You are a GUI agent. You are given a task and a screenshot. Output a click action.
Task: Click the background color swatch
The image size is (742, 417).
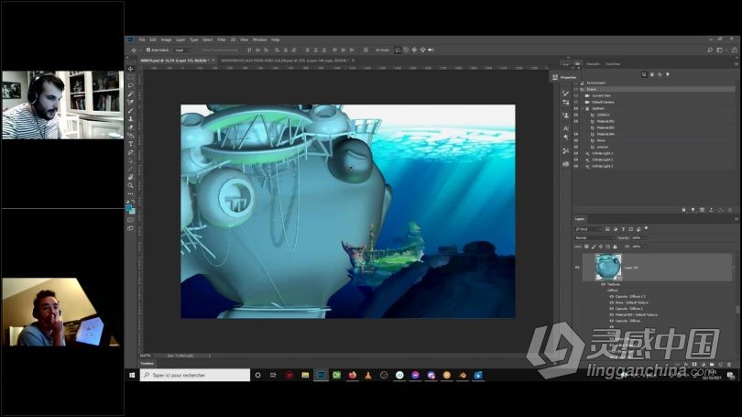point(133,211)
